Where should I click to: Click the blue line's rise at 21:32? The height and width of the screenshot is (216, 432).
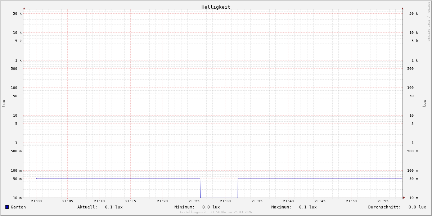[238, 188]
